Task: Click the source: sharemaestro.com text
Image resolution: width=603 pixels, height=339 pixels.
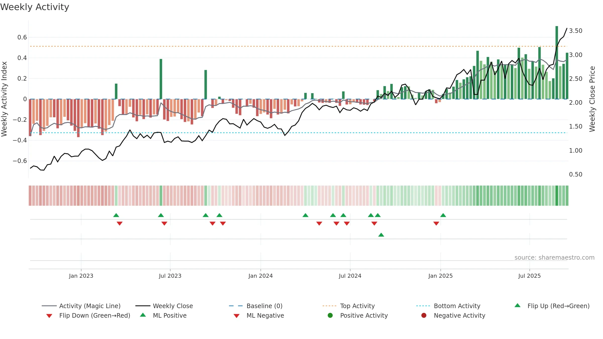Action: coord(555,258)
